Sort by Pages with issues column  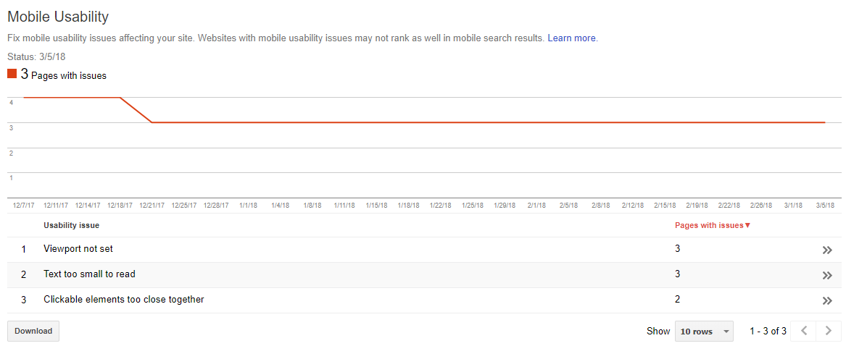coord(709,225)
